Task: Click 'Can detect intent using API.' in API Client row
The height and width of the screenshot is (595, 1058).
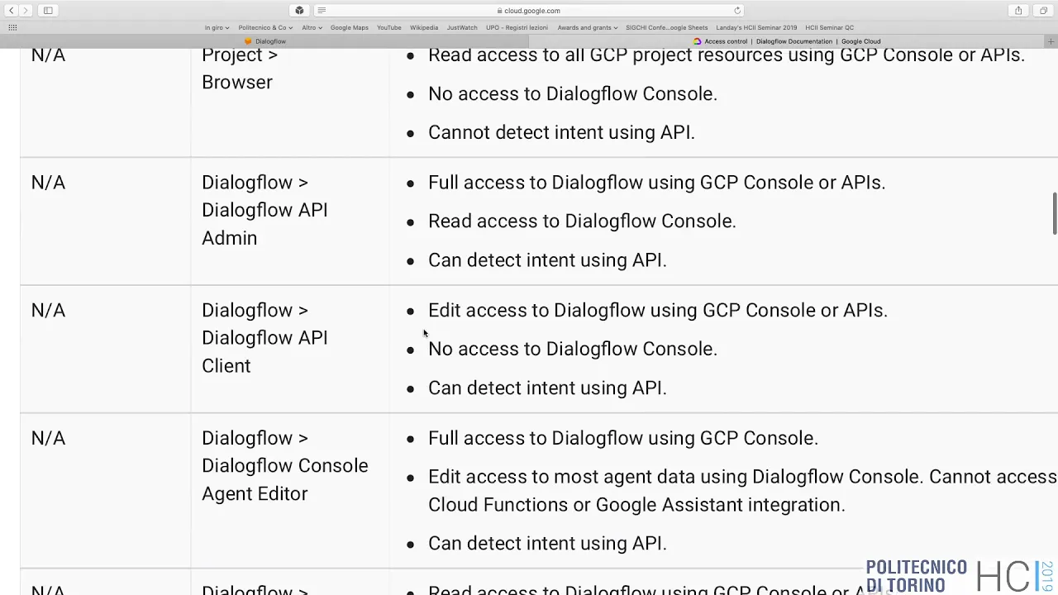Action: click(x=547, y=388)
